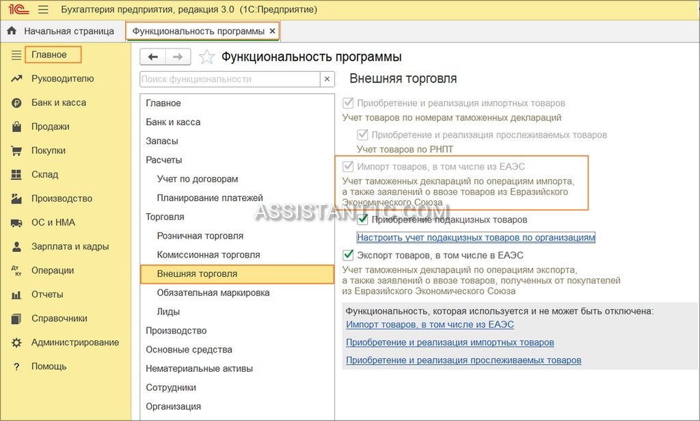Click the Поиск функциональности search field

click(x=230, y=79)
